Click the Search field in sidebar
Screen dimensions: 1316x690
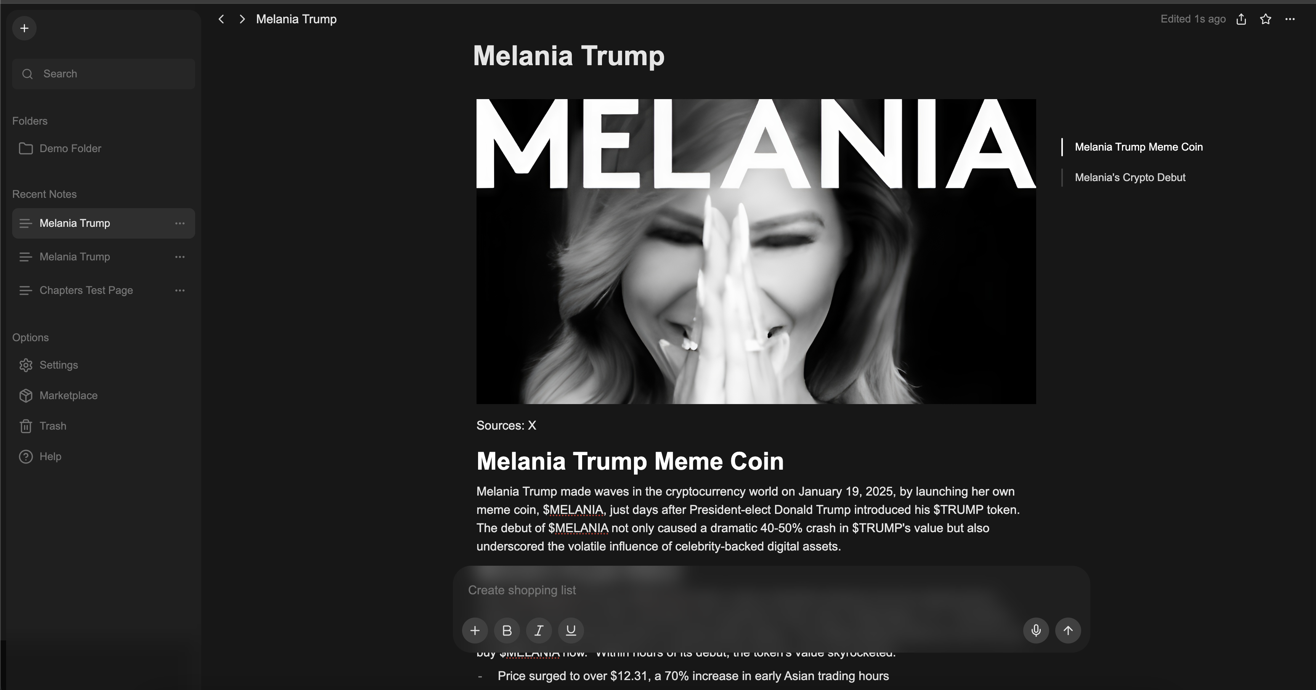tap(104, 74)
